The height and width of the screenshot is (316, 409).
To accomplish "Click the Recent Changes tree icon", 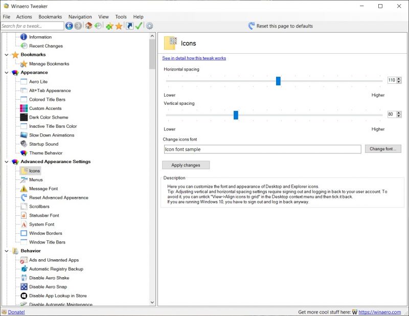I will coord(24,46).
